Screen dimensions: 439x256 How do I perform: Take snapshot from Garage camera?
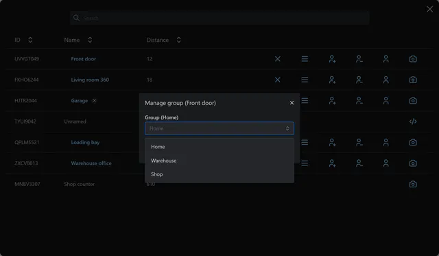pyautogui.click(x=413, y=101)
